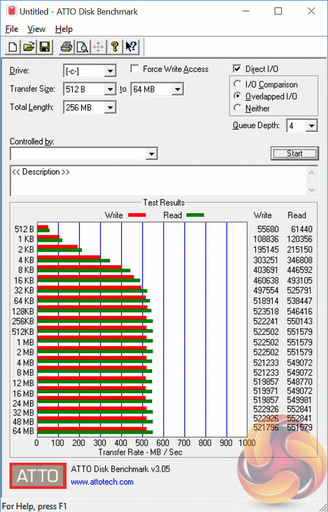Minimize the ATTO Disk Benchmark window
The width and height of the screenshot is (328, 512).
coord(246,11)
